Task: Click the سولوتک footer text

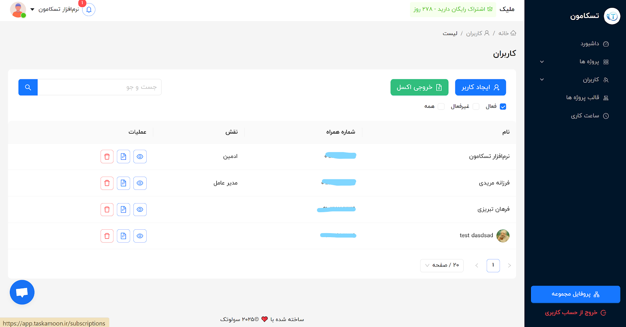Action: pos(230,319)
